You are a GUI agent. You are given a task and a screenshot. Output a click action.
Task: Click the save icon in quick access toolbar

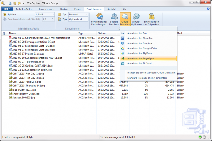click(x=10, y=3)
